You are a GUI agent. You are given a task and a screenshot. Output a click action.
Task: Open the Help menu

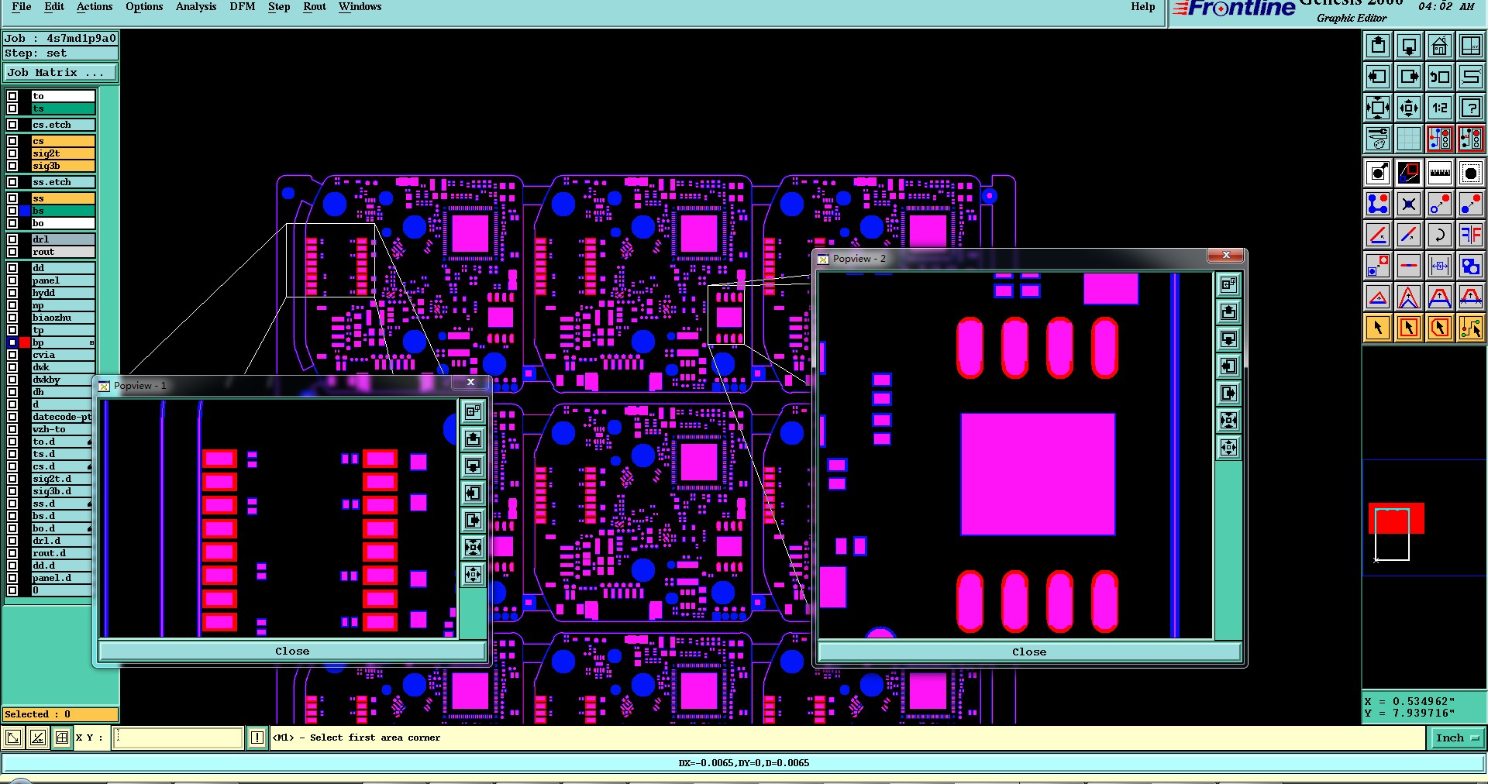click(x=1142, y=7)
